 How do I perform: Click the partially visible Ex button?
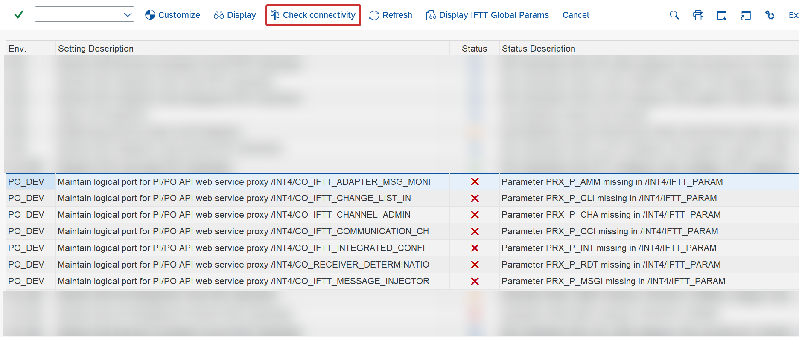pos(793,15)
